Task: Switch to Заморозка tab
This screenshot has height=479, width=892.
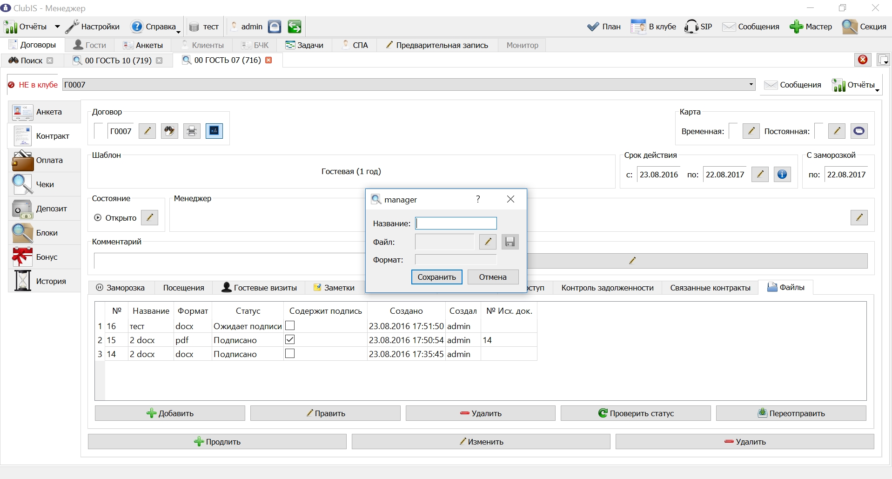Action: tap(121, 288)
